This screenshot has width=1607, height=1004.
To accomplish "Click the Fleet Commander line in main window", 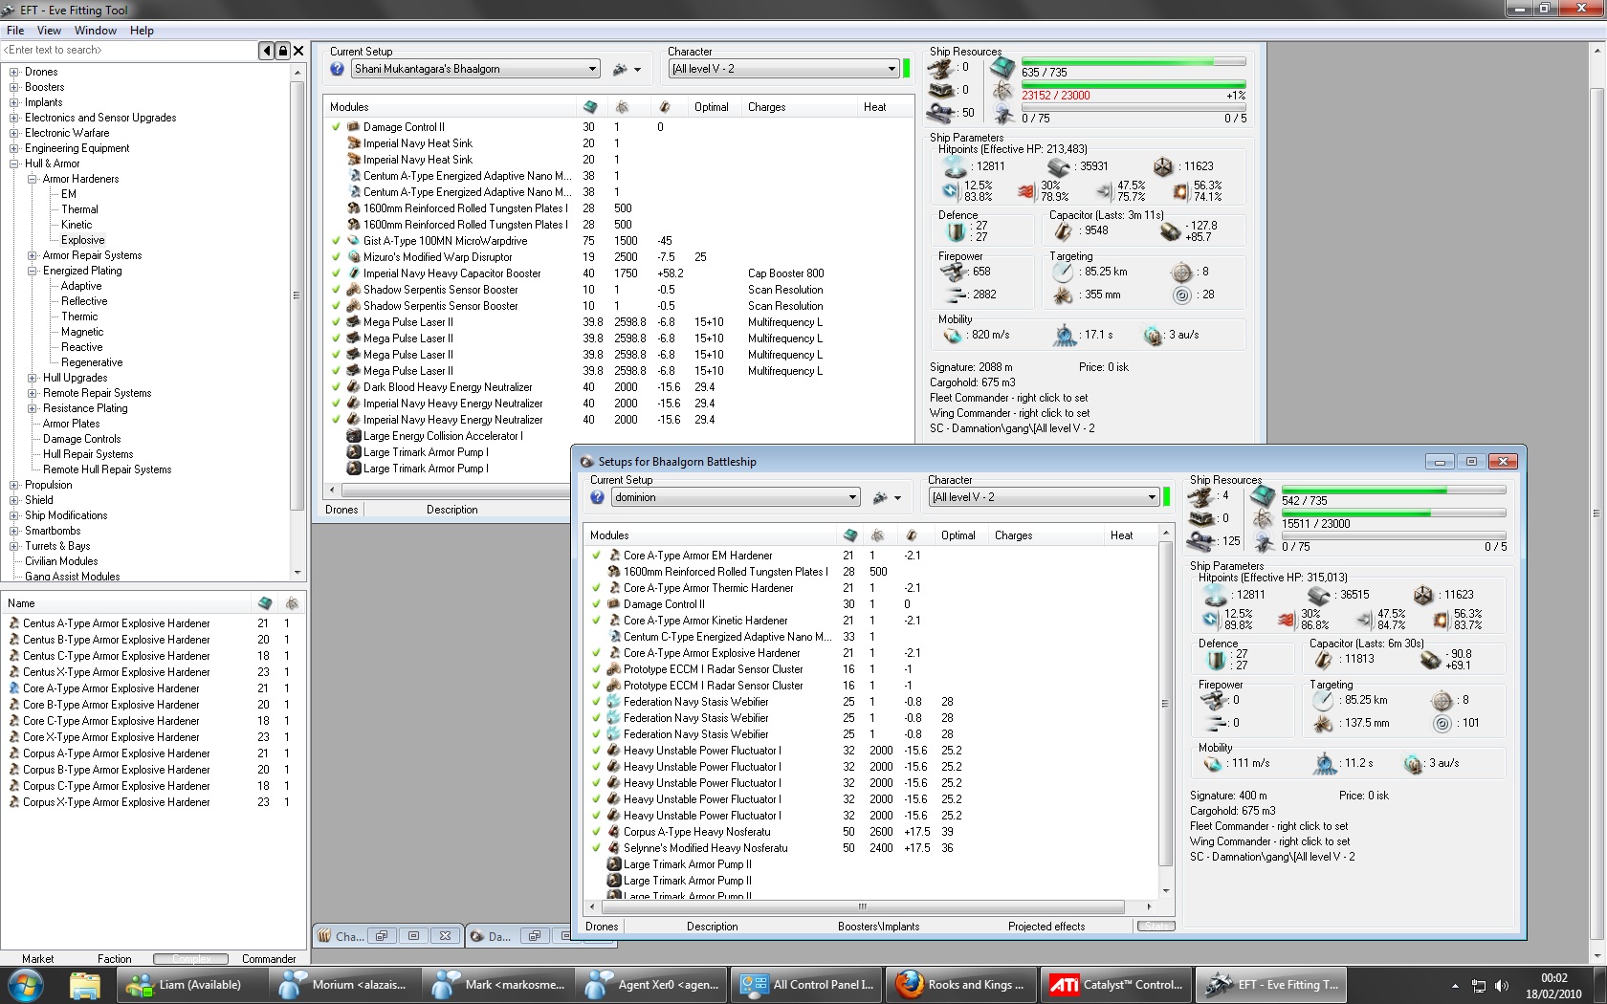I will tap(1009, 398).
